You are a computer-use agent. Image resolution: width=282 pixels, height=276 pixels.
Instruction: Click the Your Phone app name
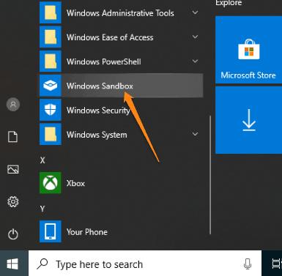click(87, 232)
